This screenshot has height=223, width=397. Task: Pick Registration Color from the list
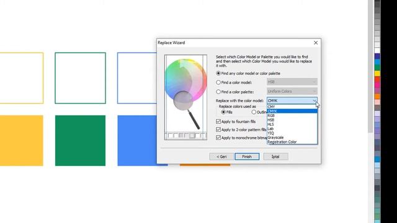tap(292, 142)
